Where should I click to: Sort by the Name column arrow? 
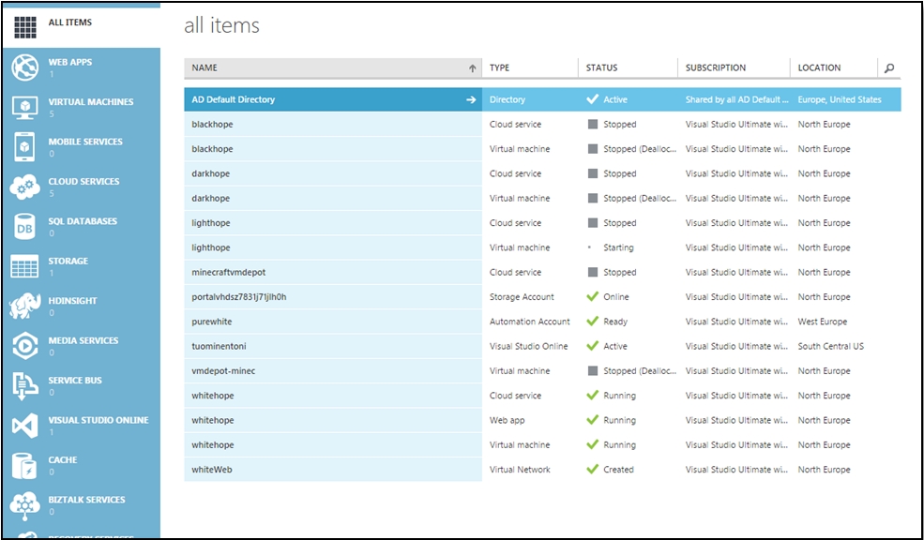click(472, 68)
